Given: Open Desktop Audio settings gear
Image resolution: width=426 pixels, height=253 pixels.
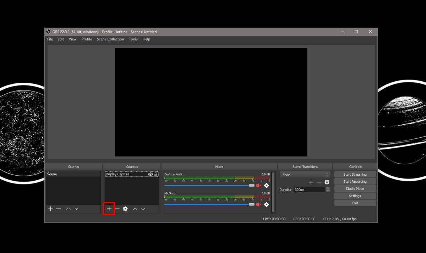Looking at the screenshot, I should coord(266,186).
